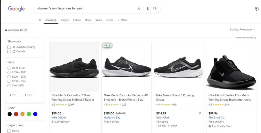Filter by black color swatch
The height and width of the screenshot is (133, 261).
(x=10, y=114)
